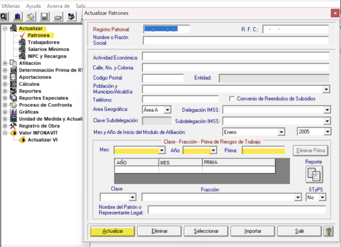
Task: Click the Valor INFONAVIT money bag icon
Action: [13, 133]
